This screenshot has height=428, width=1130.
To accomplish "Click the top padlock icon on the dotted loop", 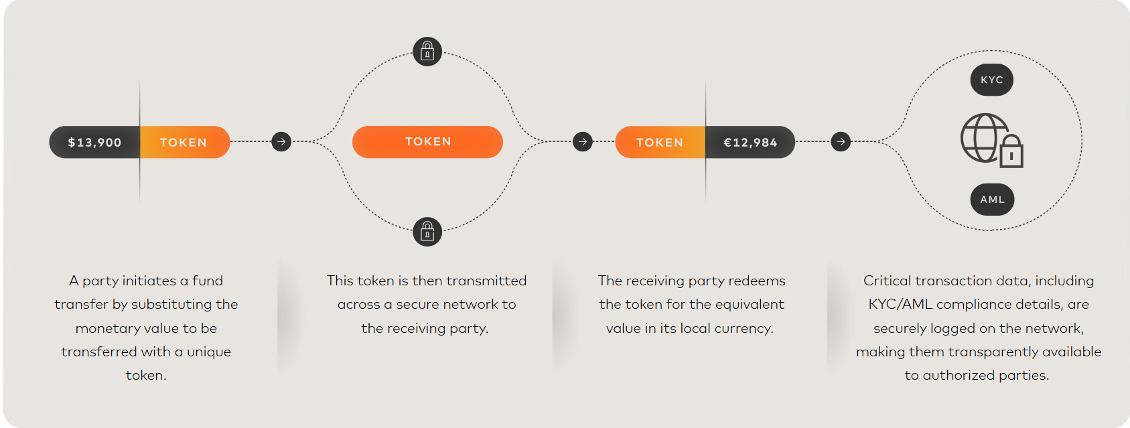I will click(427, 52).
